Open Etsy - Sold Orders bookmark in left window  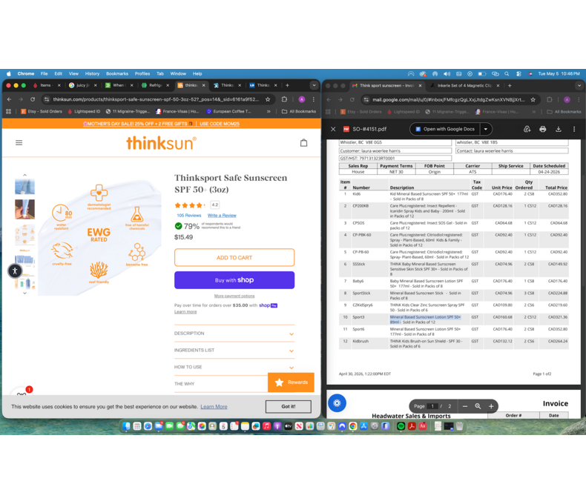[42, 111]
